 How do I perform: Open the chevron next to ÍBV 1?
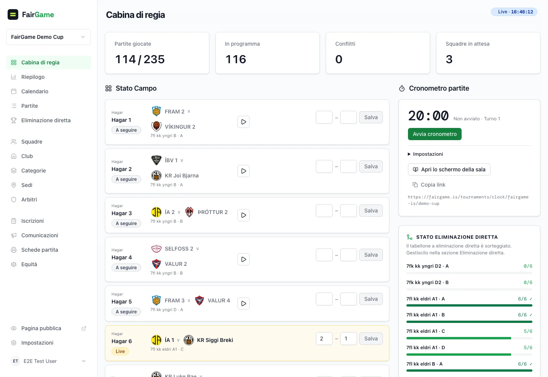(x=182, y=160)
